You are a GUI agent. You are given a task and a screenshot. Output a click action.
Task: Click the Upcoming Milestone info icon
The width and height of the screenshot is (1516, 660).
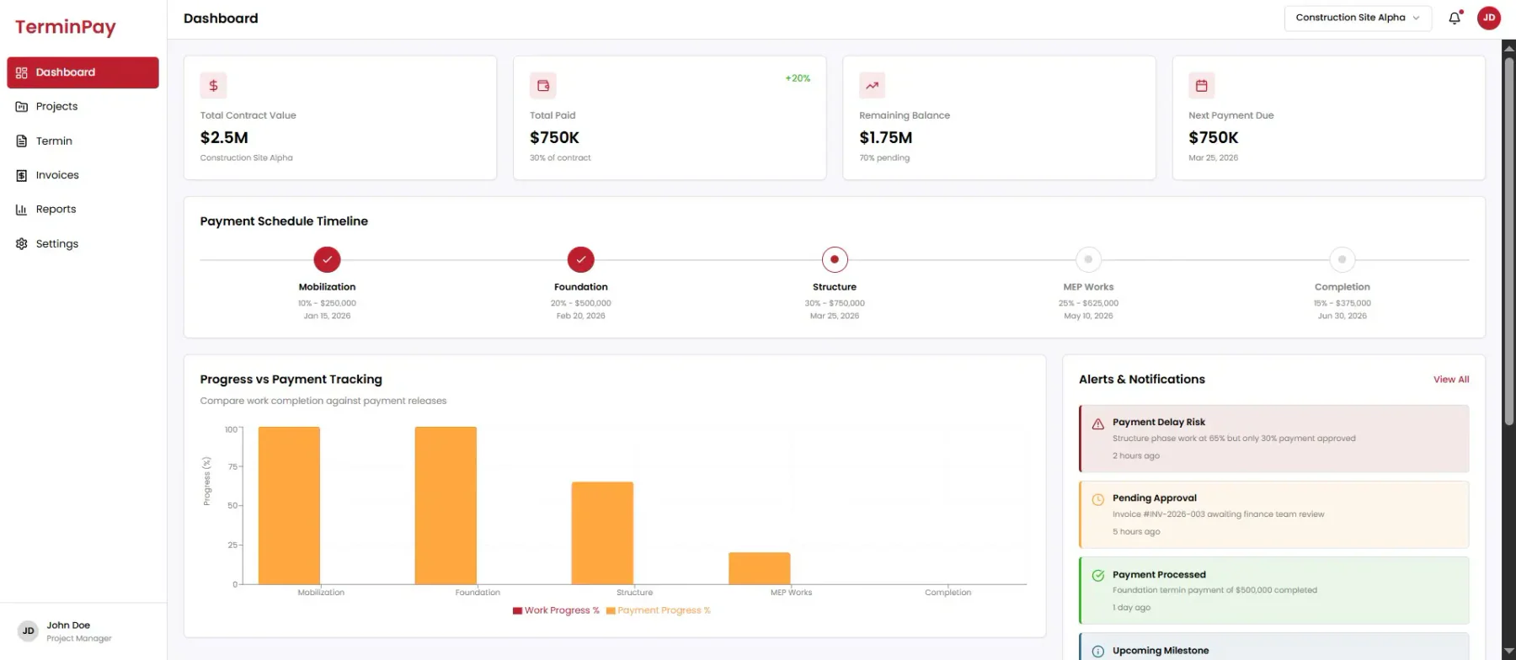[1098, 652]
